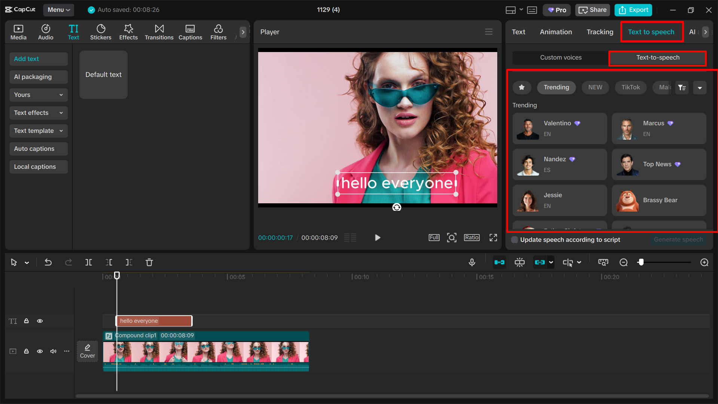Delete the selected clip with trash icon
This screenshot has width=718, height=404.
[149, 262]
